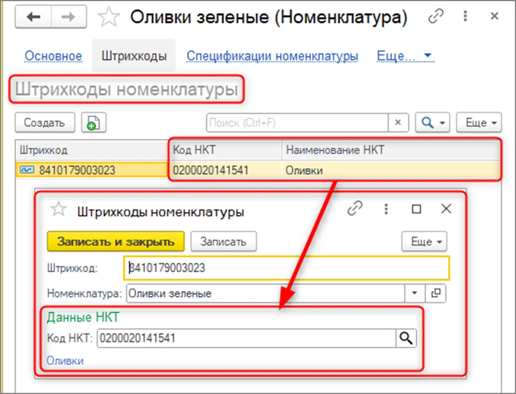Close the Оливки зеленые main window
The image size is (516, 394).
click(x=494, y=16)
